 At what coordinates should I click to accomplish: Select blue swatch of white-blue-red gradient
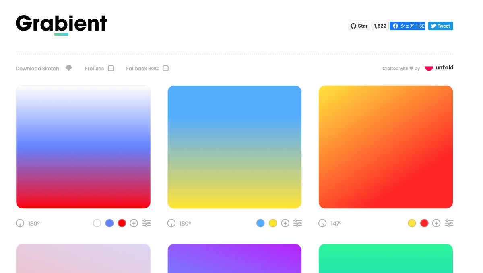coord(109,223)
